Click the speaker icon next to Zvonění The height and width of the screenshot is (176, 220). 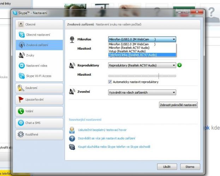72,92
